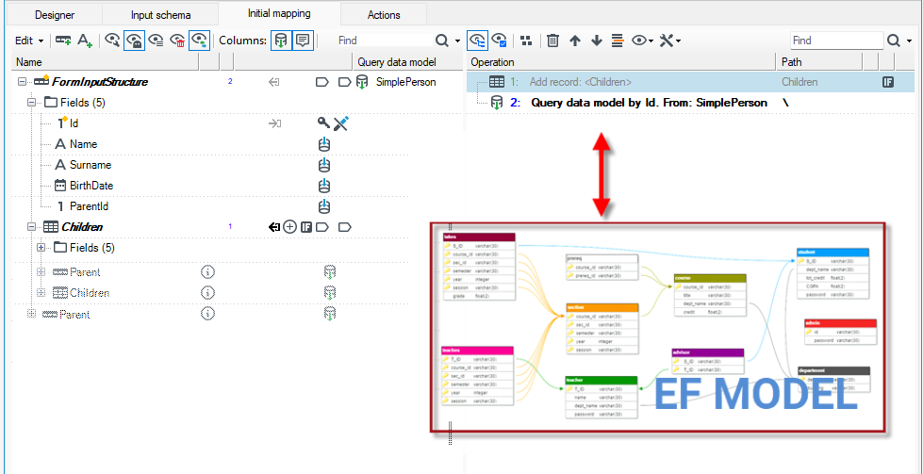Click the eye with red trash icon

point(177,41)
